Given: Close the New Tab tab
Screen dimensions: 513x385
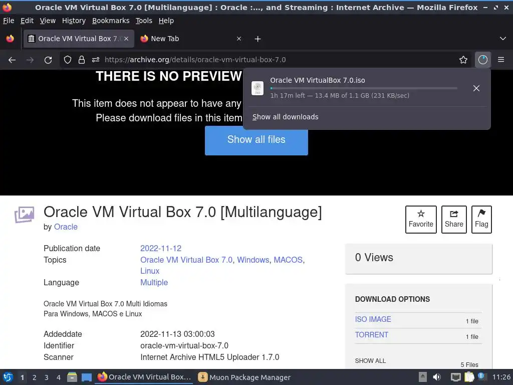Looking at the screenshot, I should pyautogui.click(x=239, y=39).
